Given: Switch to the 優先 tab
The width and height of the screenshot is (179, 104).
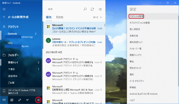Looking at the screenshot, I should (x=49, y=17).
